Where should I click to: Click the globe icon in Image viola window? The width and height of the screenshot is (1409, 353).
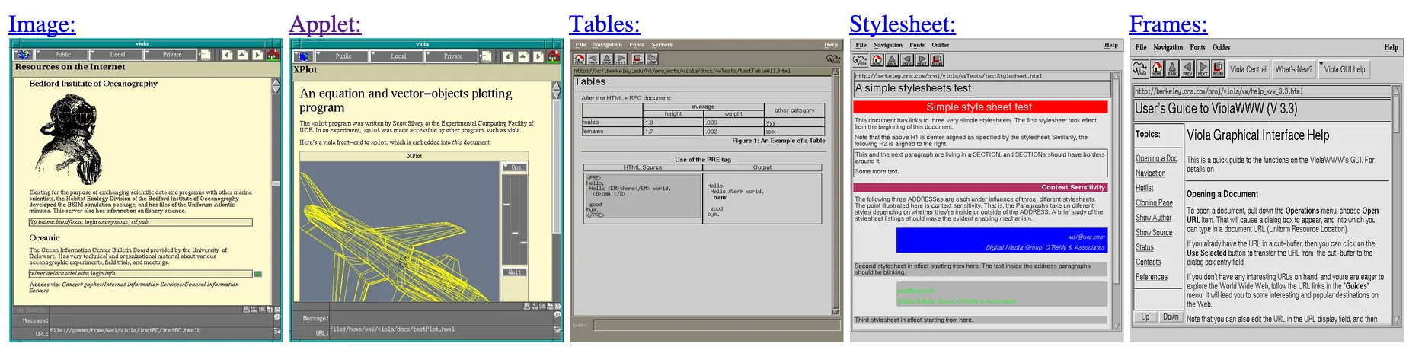[24, 55]
